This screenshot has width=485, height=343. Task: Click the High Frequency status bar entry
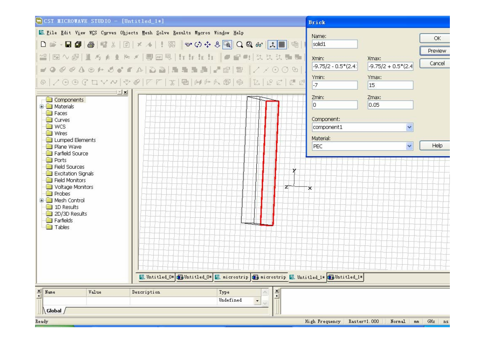[323, 321]
